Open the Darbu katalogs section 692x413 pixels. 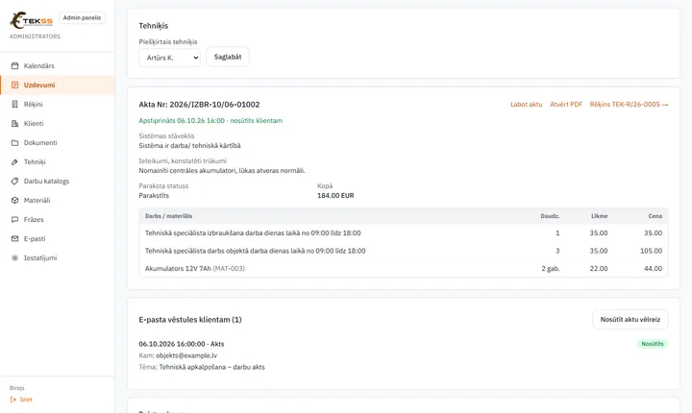pos(58,181)
